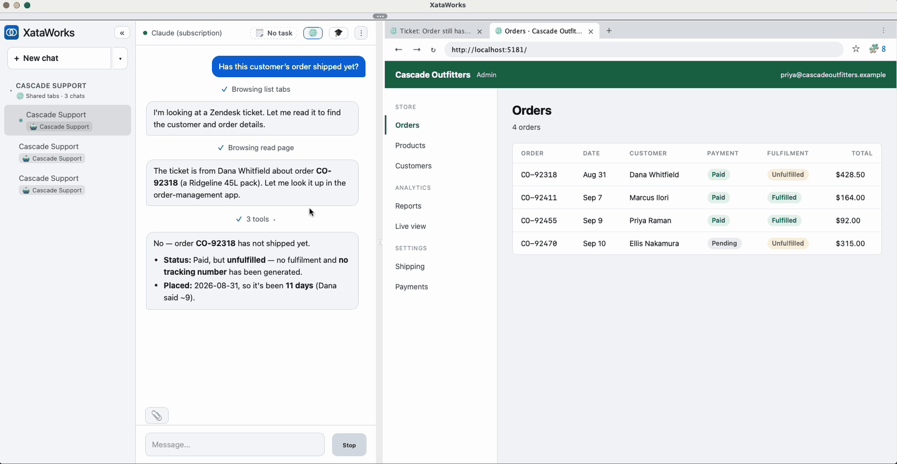Image resolution: width=897 pixels, height=464 pixels.
Task: Open Orders in store navigation
Action: [x=407, y=125]
